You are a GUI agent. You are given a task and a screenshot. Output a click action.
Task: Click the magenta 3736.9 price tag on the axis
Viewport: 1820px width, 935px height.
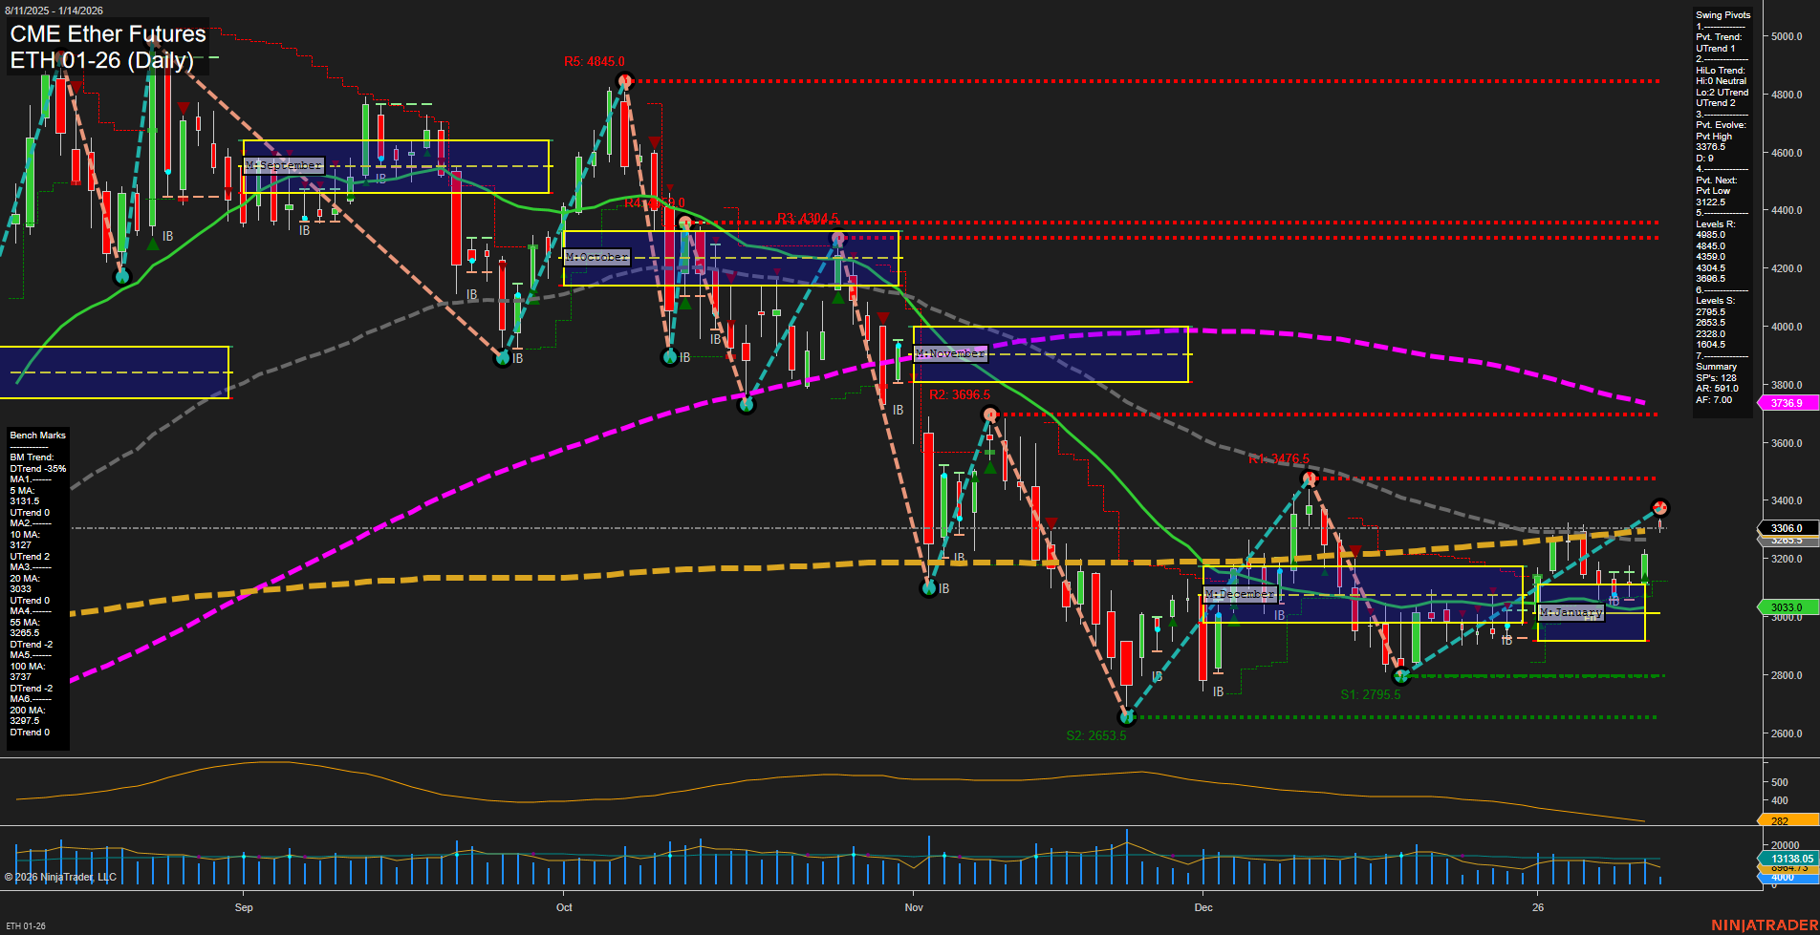click(1789, 403)
